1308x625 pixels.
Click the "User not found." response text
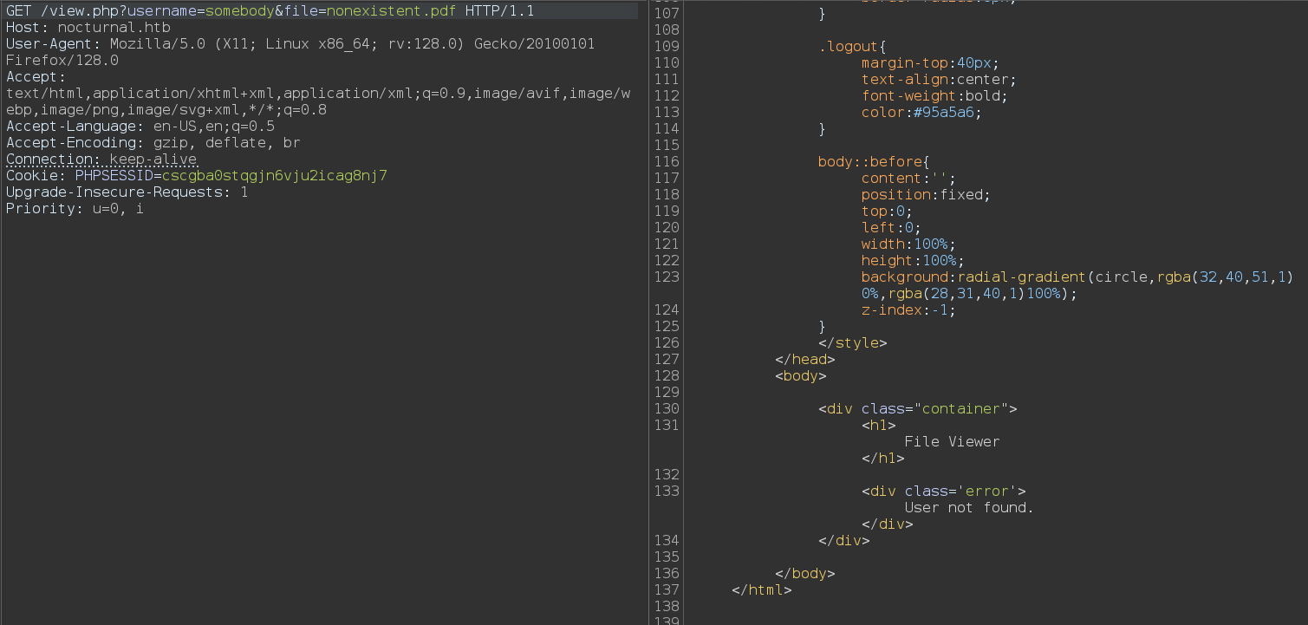point(968,508)
